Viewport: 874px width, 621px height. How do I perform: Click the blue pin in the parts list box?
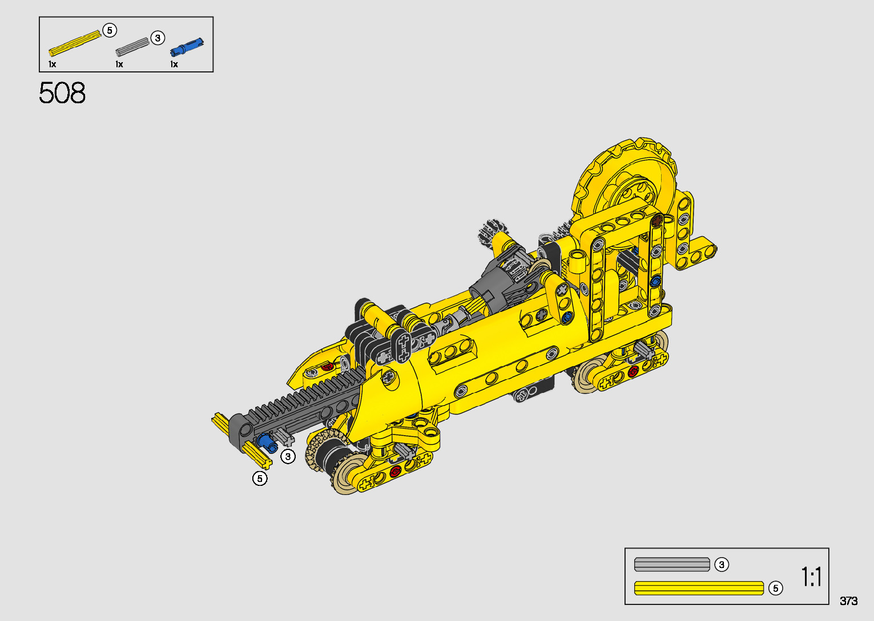coord(186,47)
